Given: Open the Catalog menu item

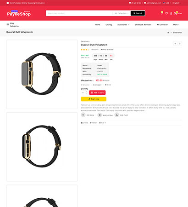Looking at the screenshot, I should pos(109,25).
